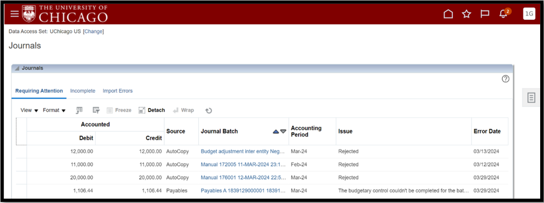Open the help question mark icon
Screen dimensions: 544x203
pyautogui.click(x=505, y=79)
